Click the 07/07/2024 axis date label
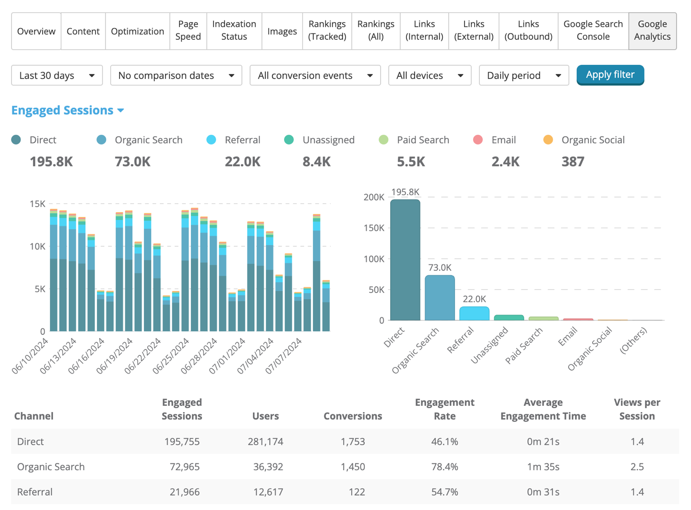This screenshot has width=691, height=510. (x=284, y=356)
